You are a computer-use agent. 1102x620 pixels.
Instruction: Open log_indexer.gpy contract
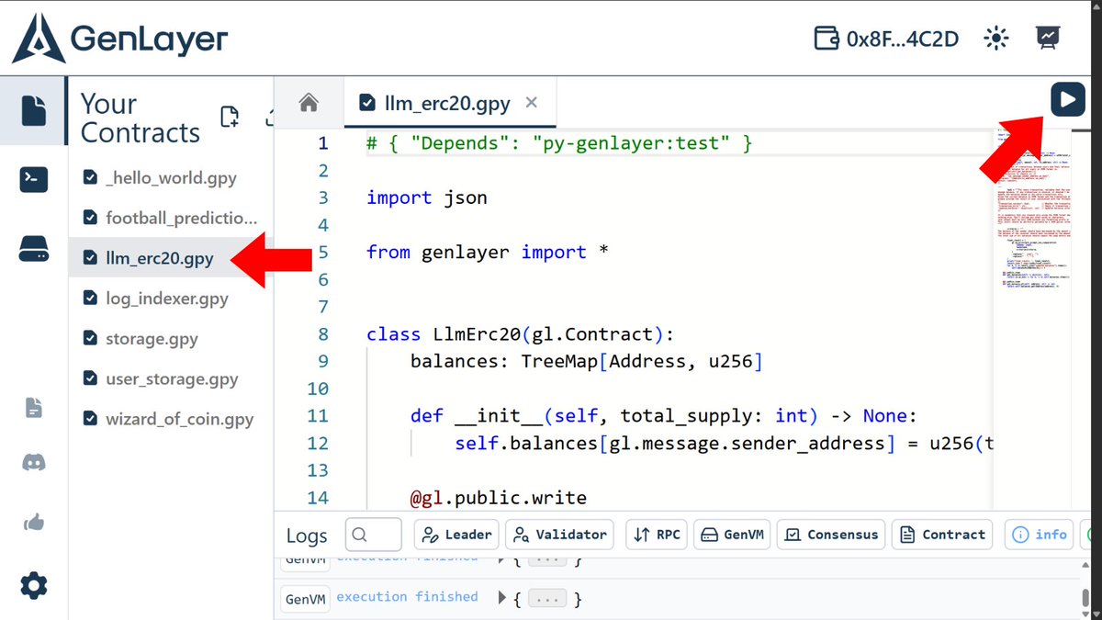(x=170, y=299)
